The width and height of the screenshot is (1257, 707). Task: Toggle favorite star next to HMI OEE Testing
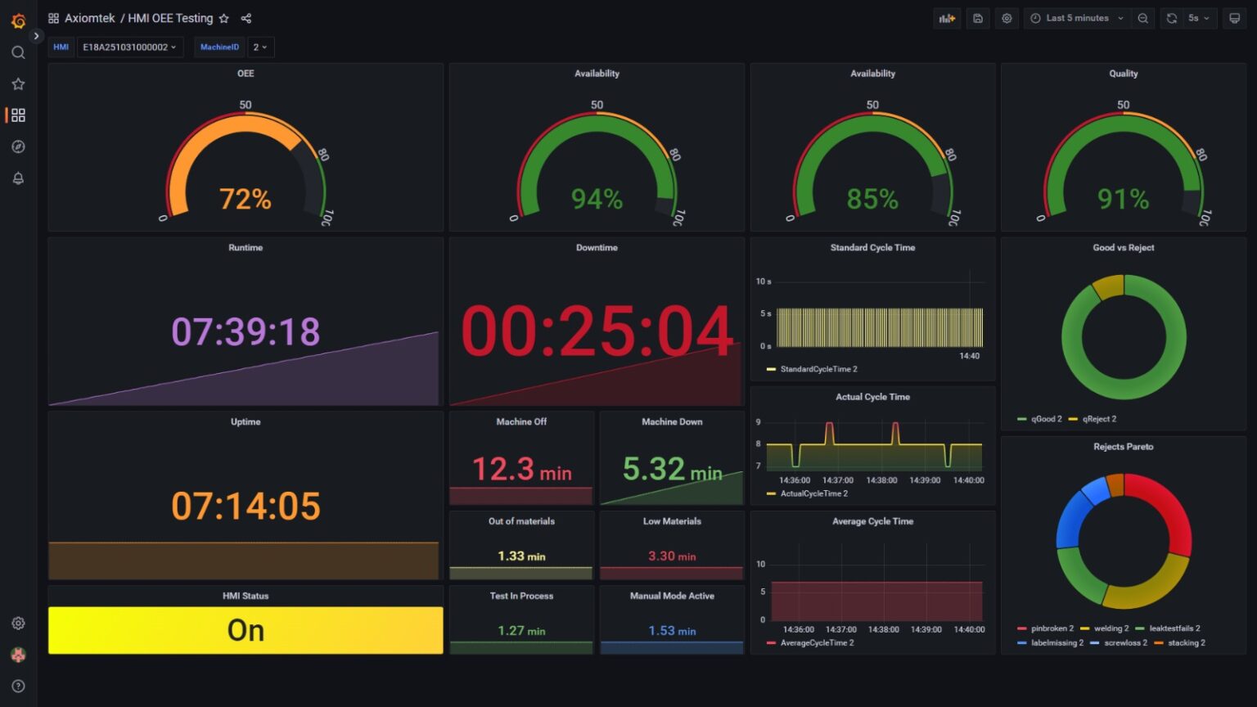[x=223, y=18]
